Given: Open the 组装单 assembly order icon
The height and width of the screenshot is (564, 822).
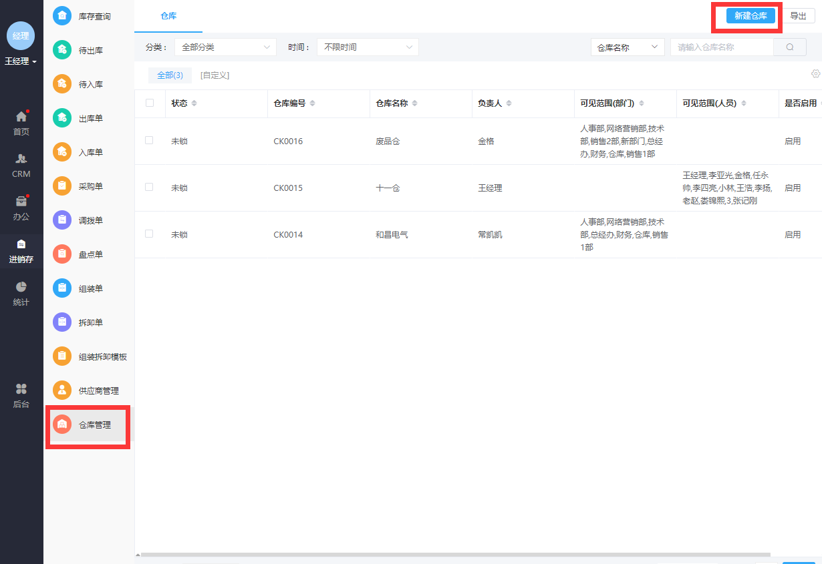Looking at the screenshot, I should (x=62, y=288).
